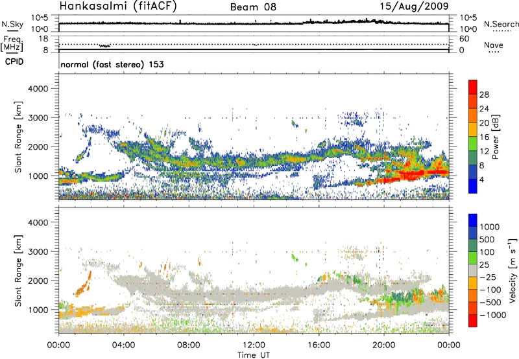
Task: Click the '4000' tick on velocity panel
Action: pos(38,222)
